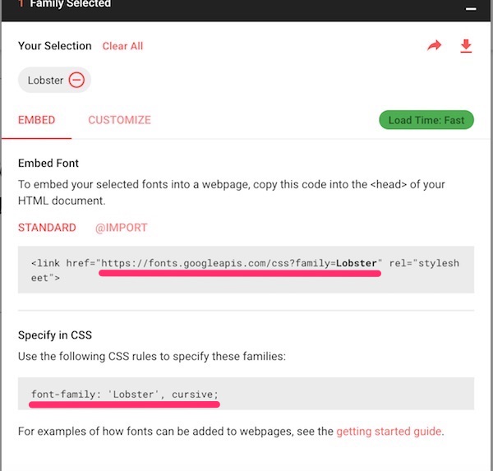Click the share selection arrow icon
The image size is (493, 471).
[434, 46]
